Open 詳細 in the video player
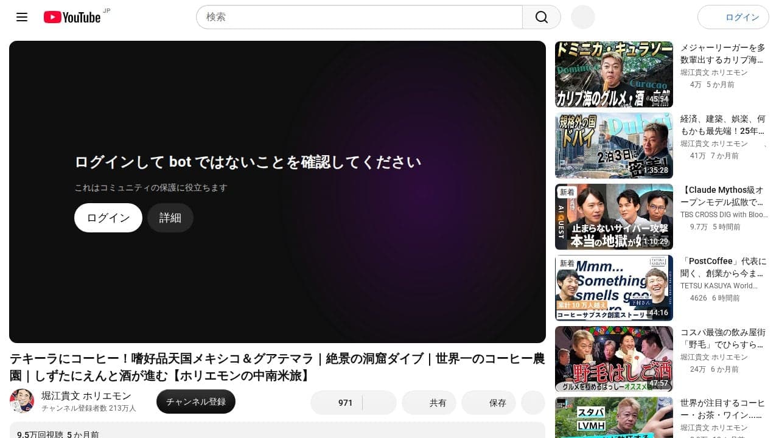The height and width of the screenshot is (438, 779). tap(170, 218)
